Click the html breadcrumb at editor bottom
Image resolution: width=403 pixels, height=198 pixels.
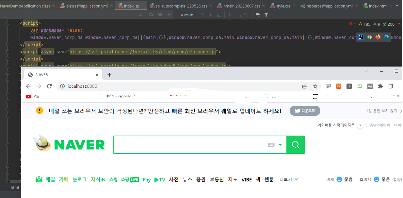pyautogui.click(x=15, y=187)
